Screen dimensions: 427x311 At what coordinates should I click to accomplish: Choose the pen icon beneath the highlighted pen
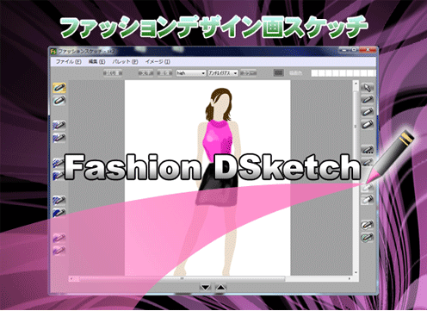(59, 101)
